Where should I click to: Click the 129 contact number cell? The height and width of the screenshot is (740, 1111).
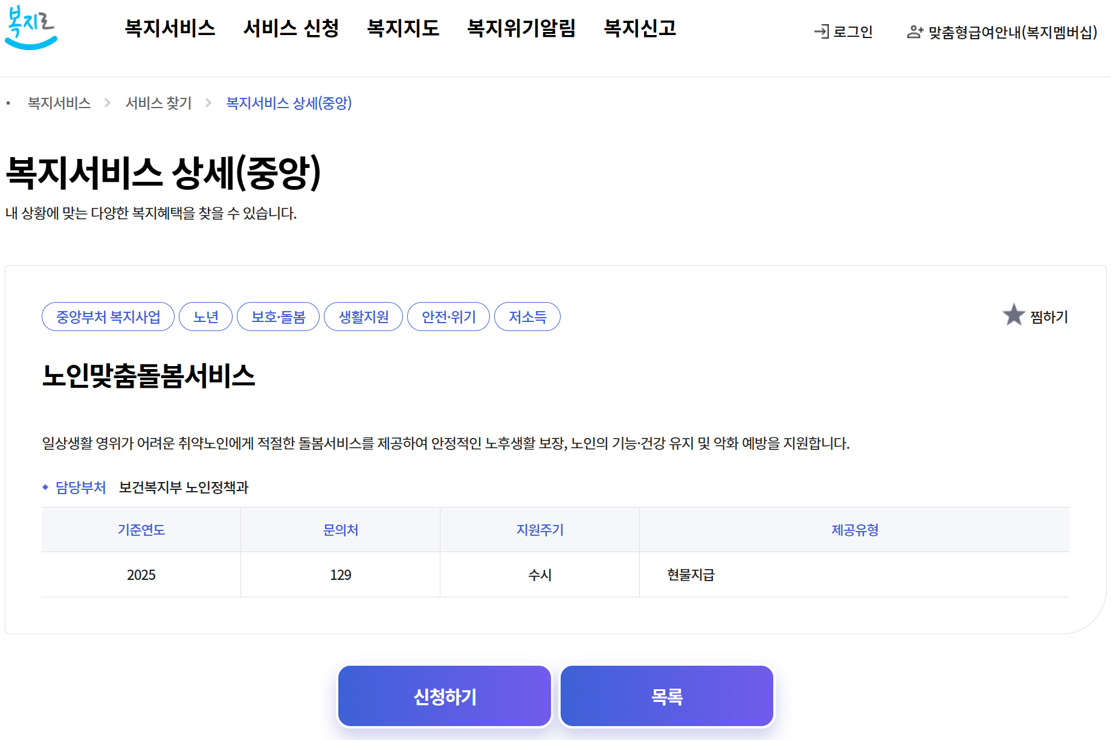(341, 574)
